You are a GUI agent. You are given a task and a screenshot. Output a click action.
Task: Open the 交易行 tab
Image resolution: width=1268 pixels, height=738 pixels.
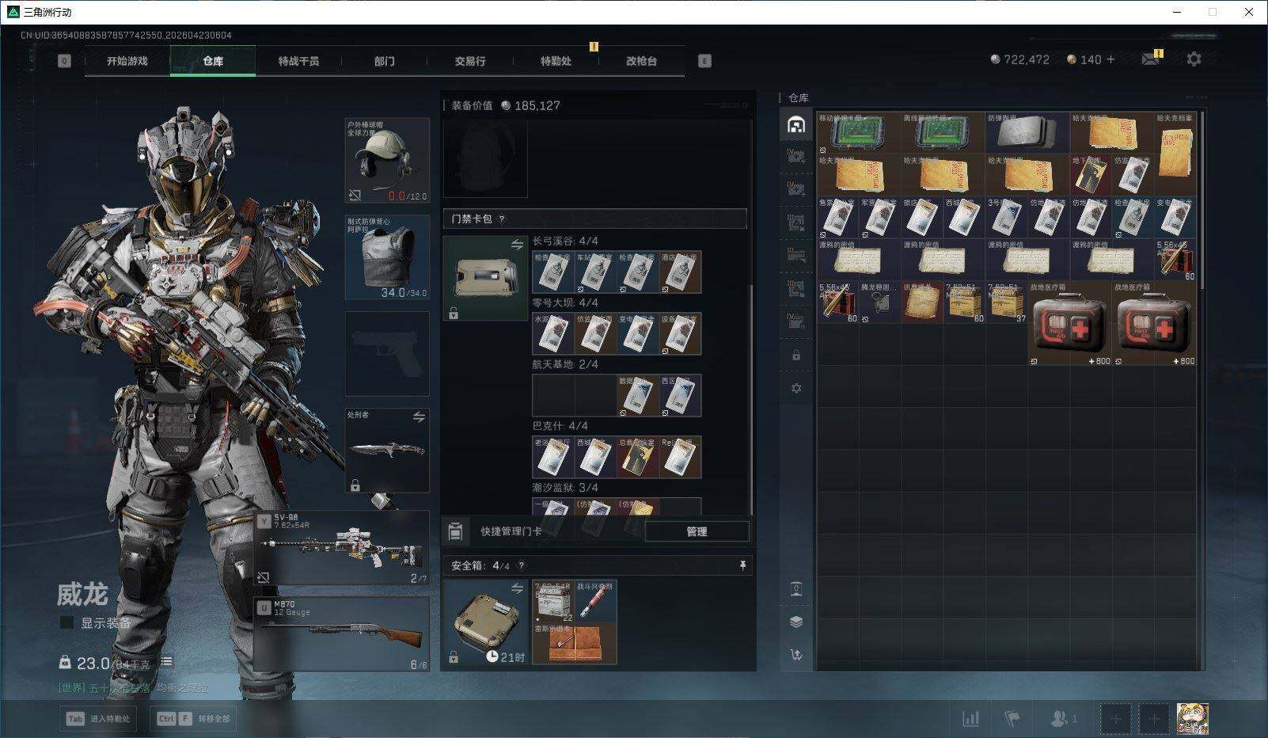(469, 61)
